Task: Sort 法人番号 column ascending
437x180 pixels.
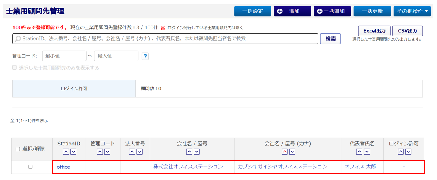Action: [132, 152]
